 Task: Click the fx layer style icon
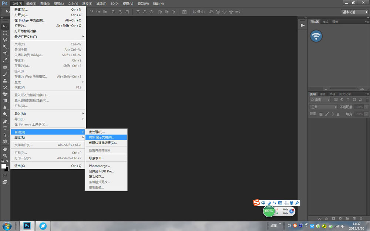327,218
